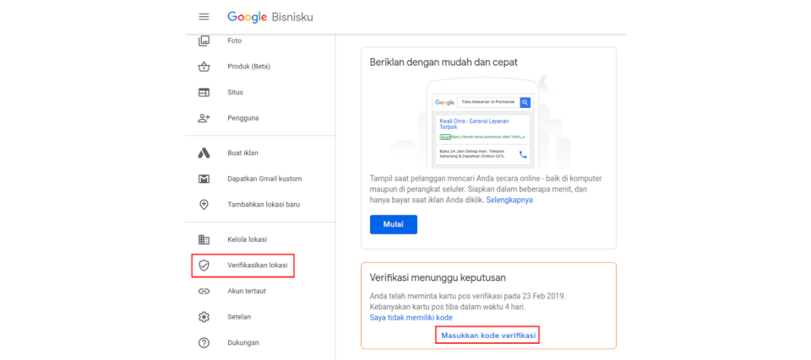Viewport: 811px width, 360px height.
Task: Open Kelola lokasi menu item
Action: (x=248, y=239)
